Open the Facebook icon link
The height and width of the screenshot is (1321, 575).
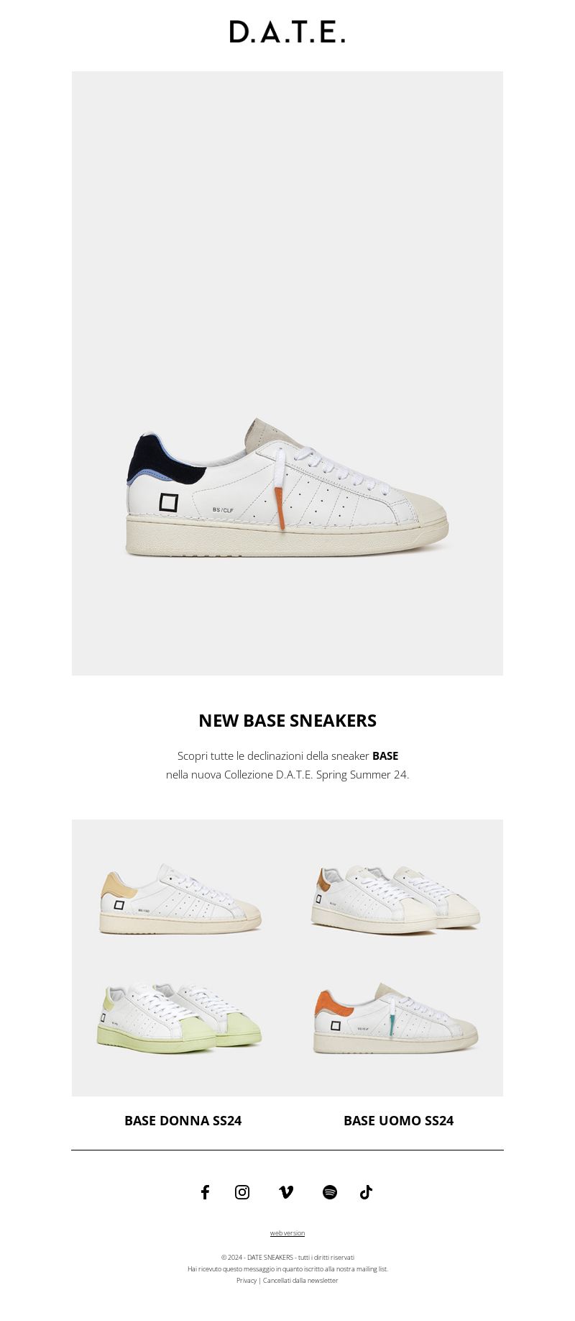click(x=205, y=1192)
